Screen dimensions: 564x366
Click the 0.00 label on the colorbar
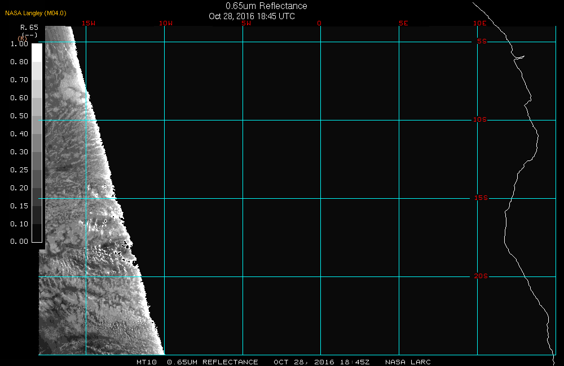click(19, 242)
